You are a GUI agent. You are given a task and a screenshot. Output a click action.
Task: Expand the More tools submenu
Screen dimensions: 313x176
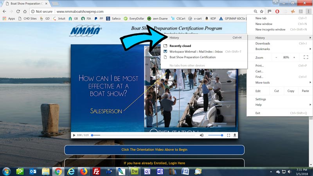(279, 83)
